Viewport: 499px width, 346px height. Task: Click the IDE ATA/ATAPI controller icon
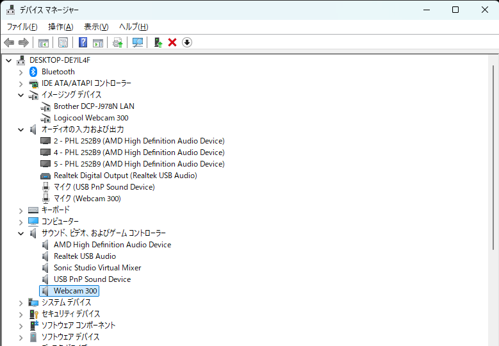33,83
